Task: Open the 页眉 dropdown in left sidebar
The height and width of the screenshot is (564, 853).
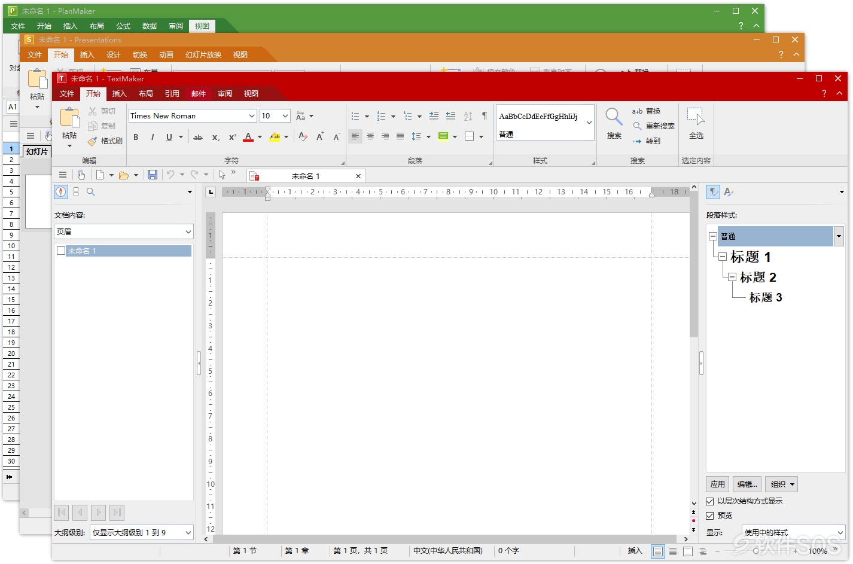Action: (124, 231)
